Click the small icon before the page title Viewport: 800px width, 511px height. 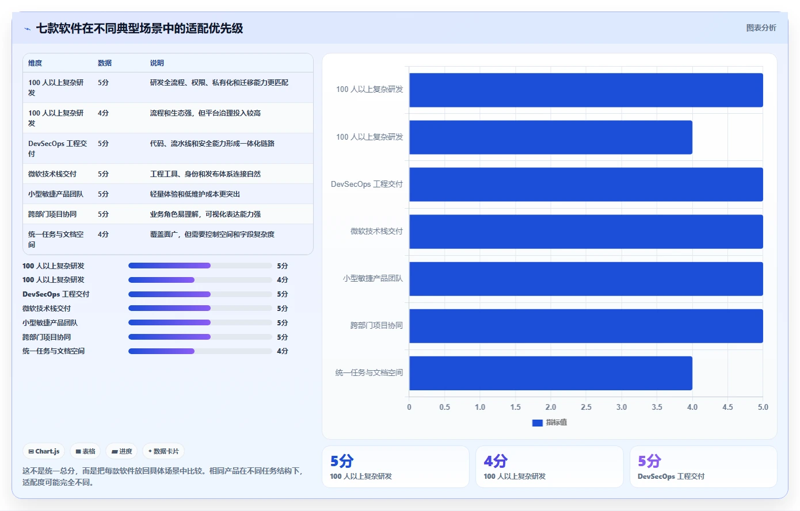point(27,29)
